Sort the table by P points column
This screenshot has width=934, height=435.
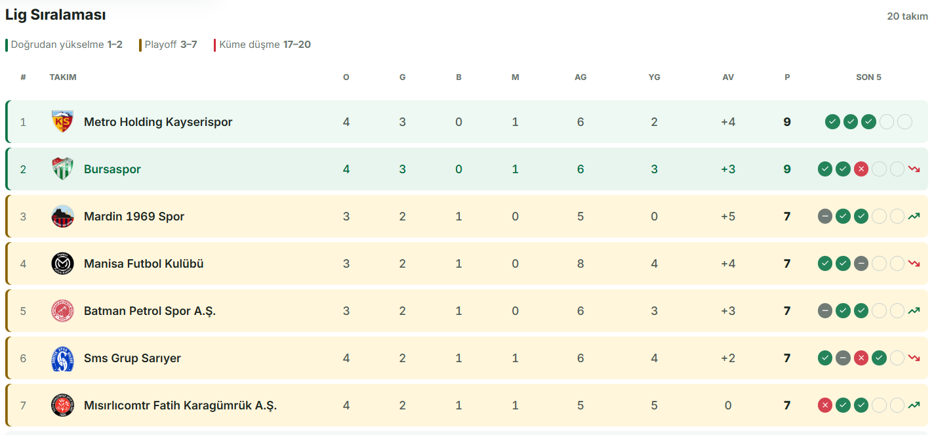click(x=787, y=77)
